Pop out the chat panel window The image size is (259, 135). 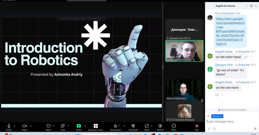pos(252,6)
